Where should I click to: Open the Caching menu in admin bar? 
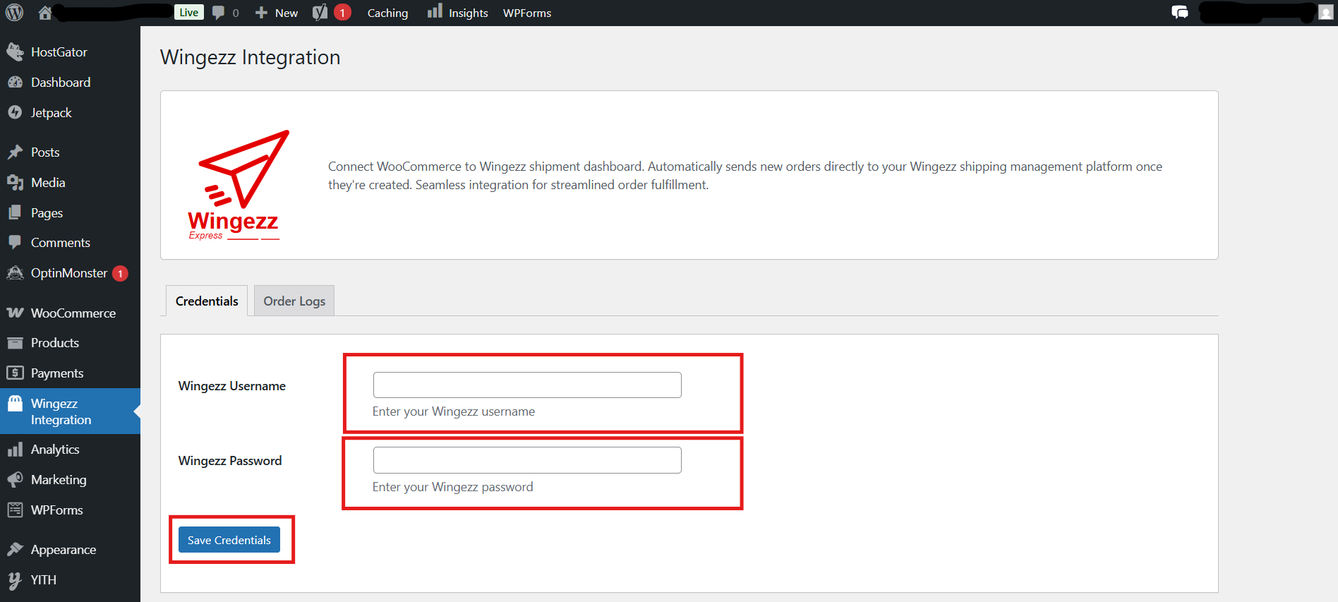tap(387, 13)
